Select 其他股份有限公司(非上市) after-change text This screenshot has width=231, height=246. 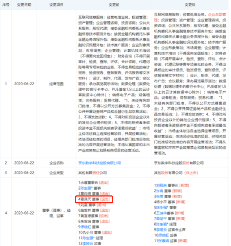pyautogui.click(x=176, y=173)
